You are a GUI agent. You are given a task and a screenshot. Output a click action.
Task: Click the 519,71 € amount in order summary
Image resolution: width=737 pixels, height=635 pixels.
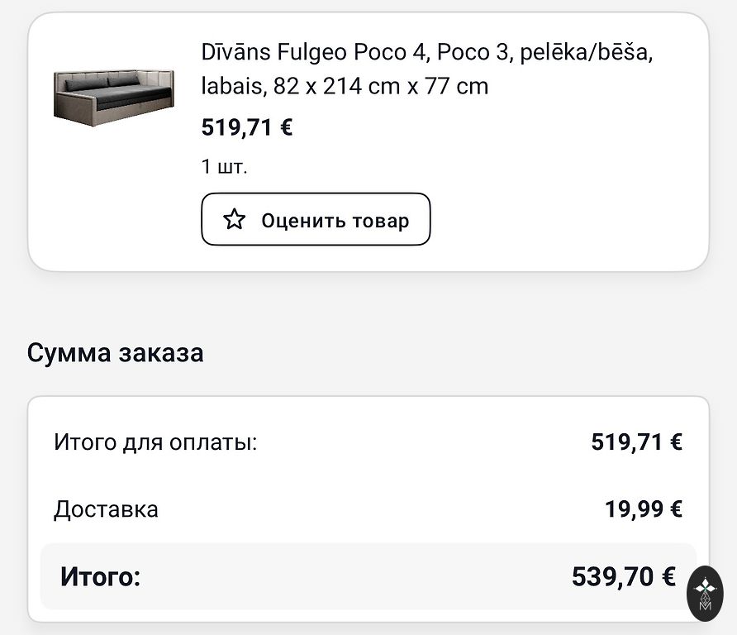tap(636, 442)
